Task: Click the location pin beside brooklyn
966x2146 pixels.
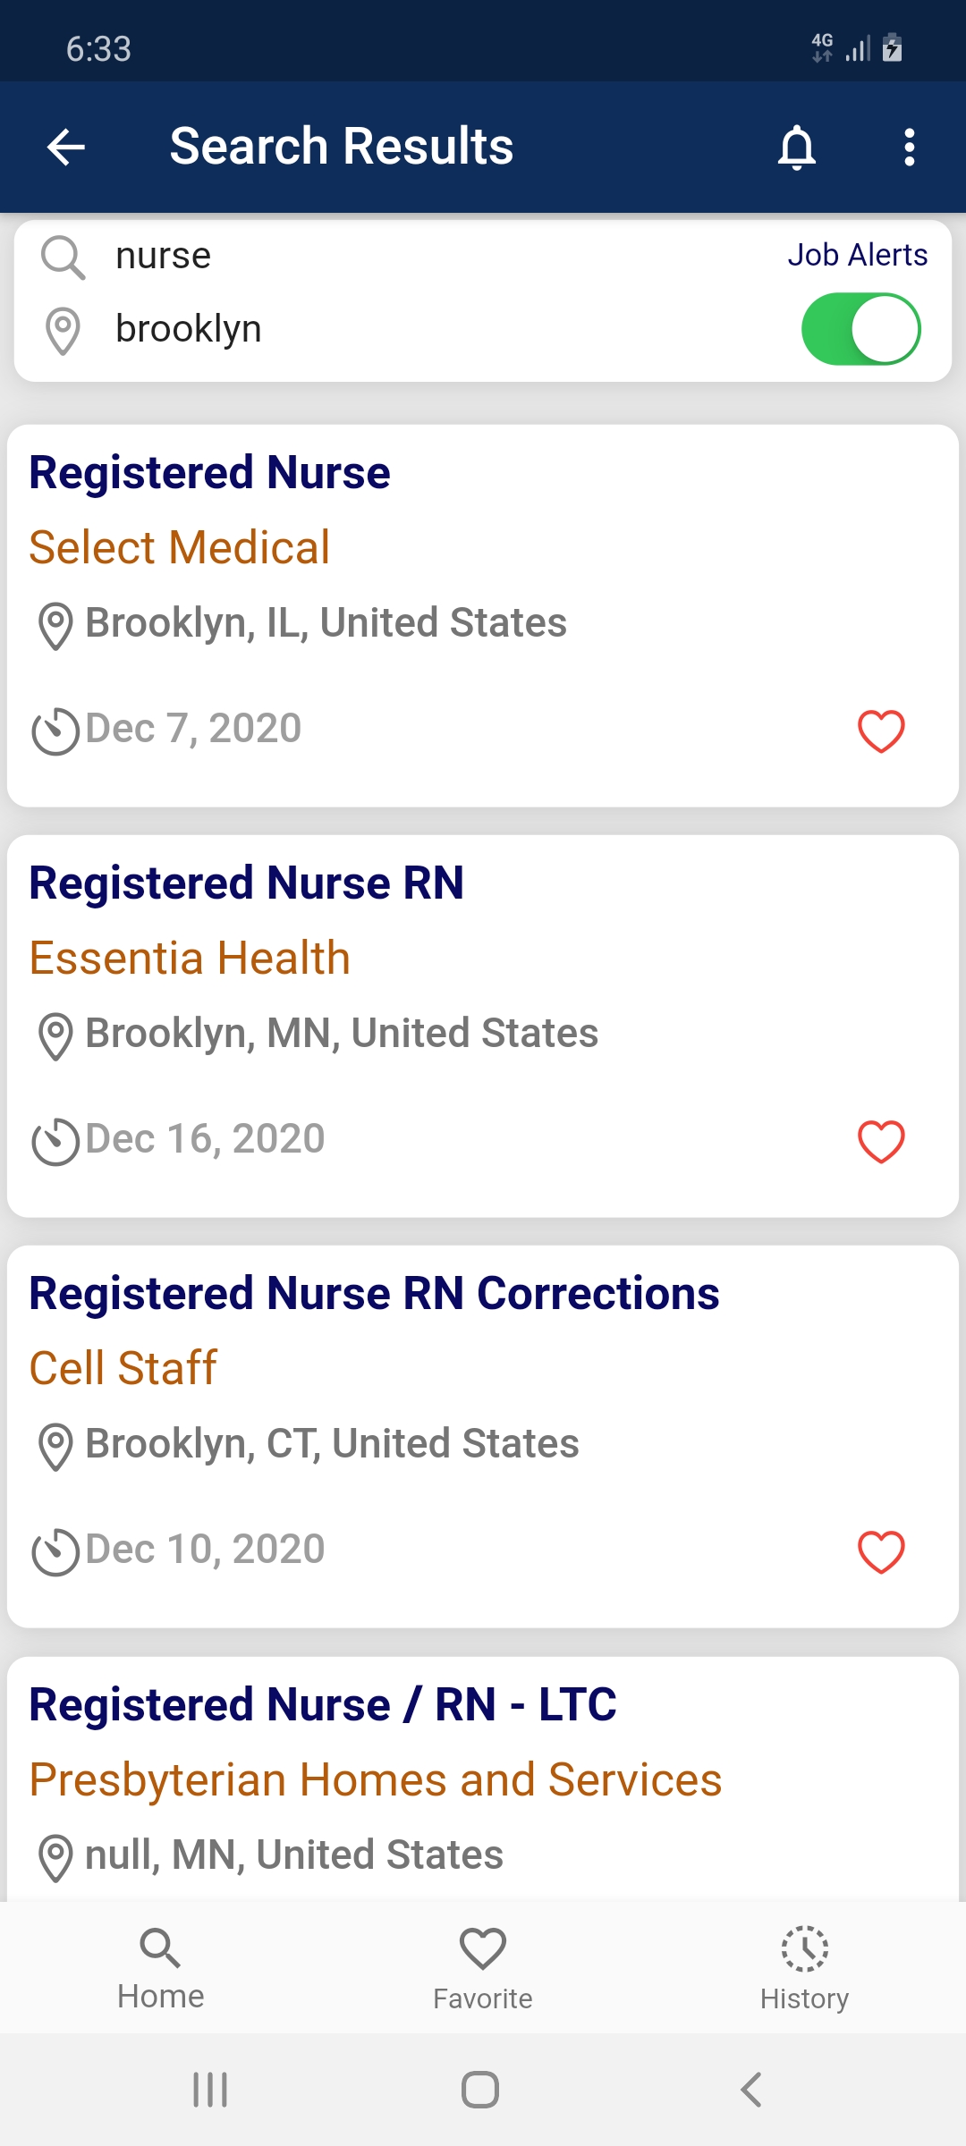Action: coord(63,331)
